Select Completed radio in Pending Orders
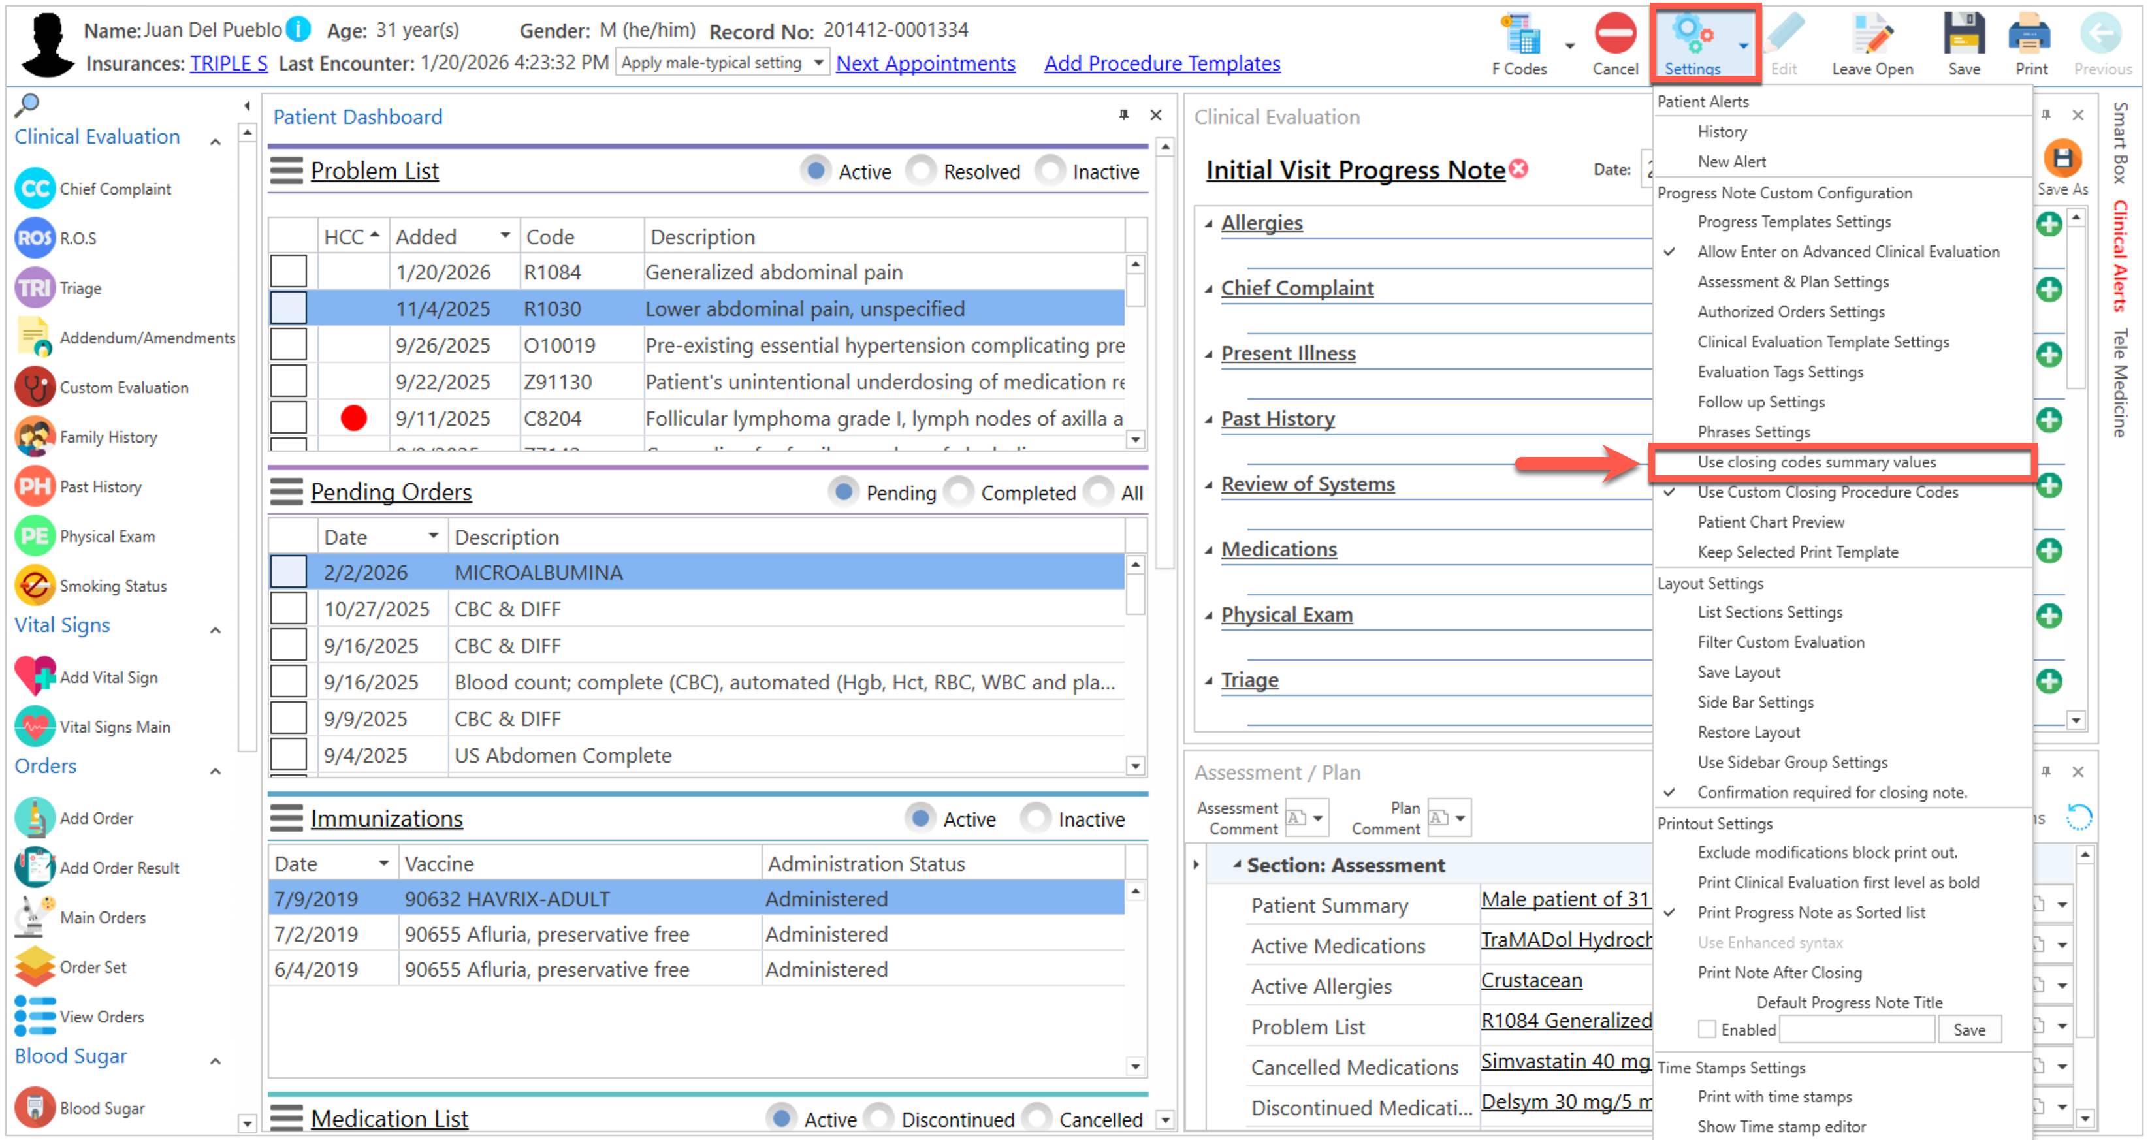The height and width of the screenshot is (1140, 2150). 959,492
